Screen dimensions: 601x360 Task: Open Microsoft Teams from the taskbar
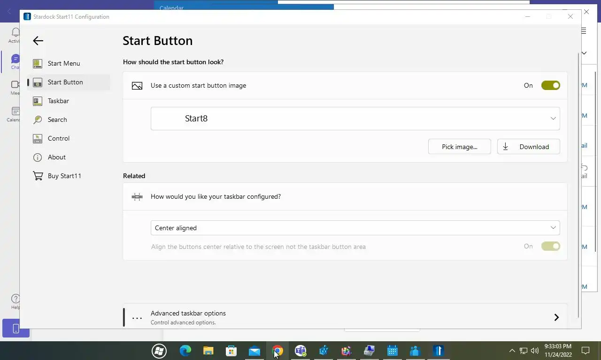pyautogui.click(x=300, y=351)
